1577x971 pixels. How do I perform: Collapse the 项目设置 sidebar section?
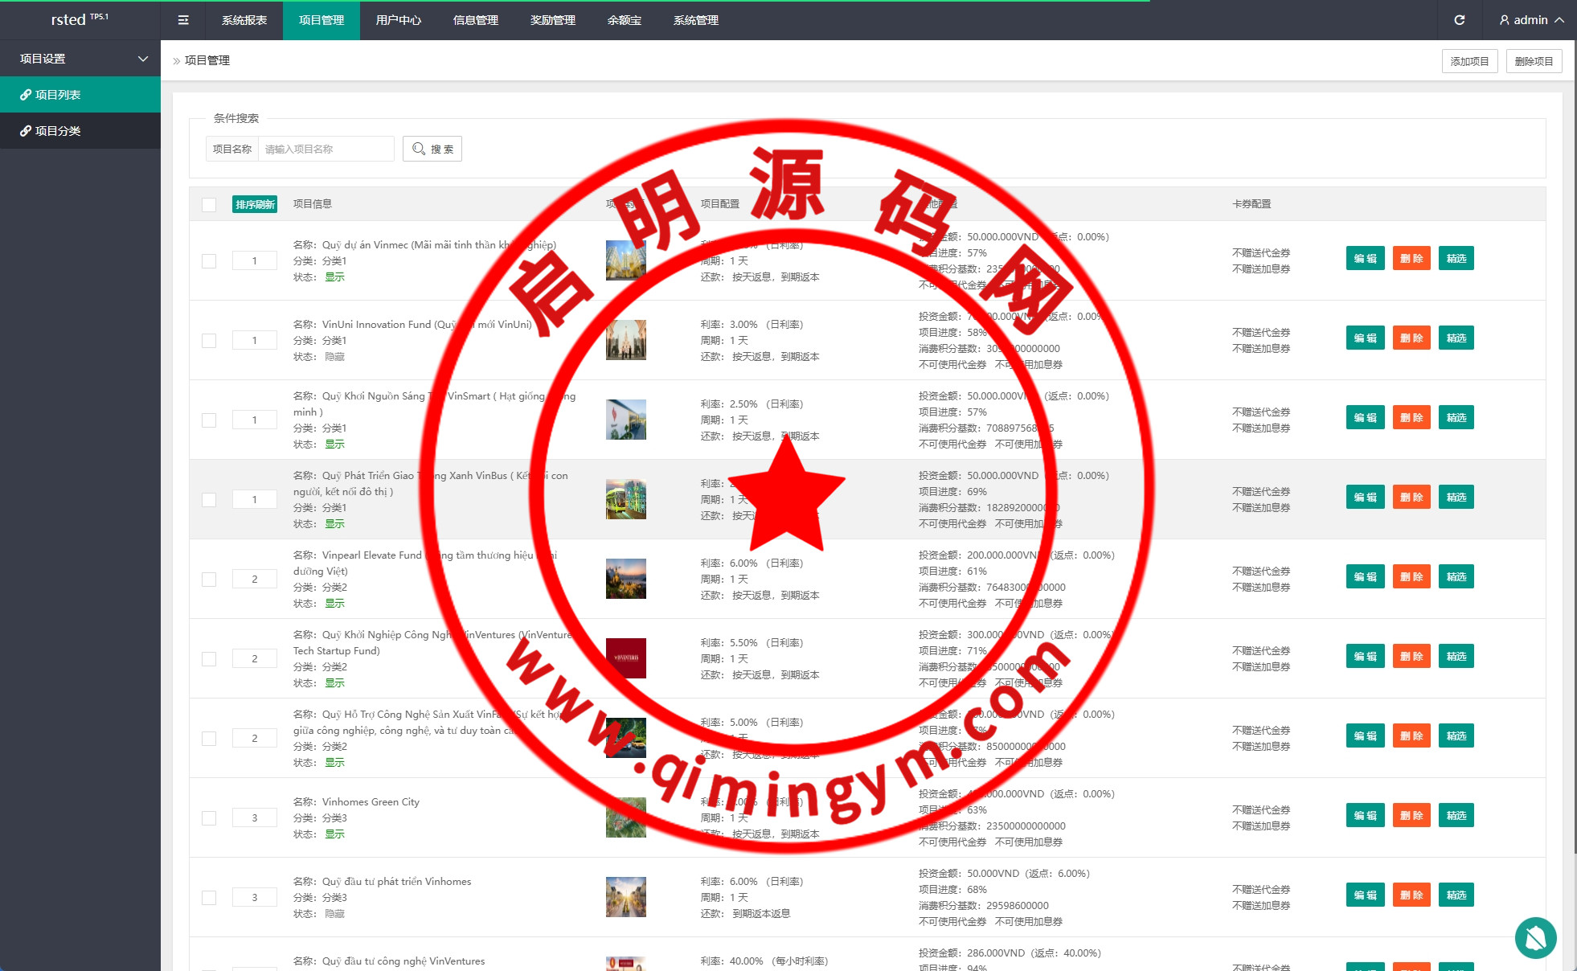tap(143, 59)
